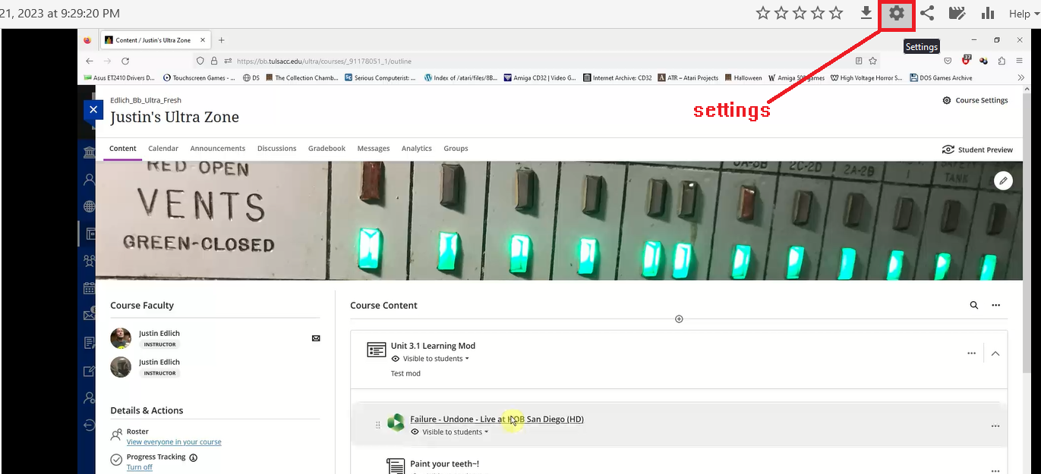
Task: Switch to the Announcements tab
Action: [218, 149]
